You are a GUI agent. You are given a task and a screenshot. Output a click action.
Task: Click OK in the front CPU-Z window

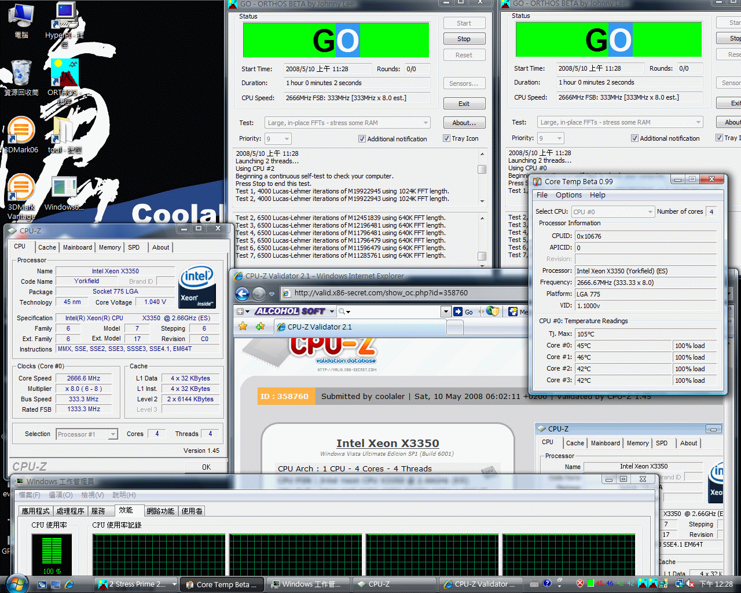[x=207, y=467]
